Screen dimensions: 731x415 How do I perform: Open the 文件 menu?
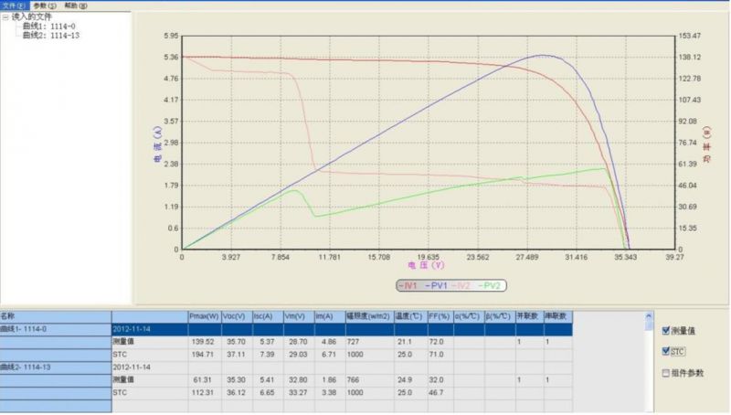14,5
